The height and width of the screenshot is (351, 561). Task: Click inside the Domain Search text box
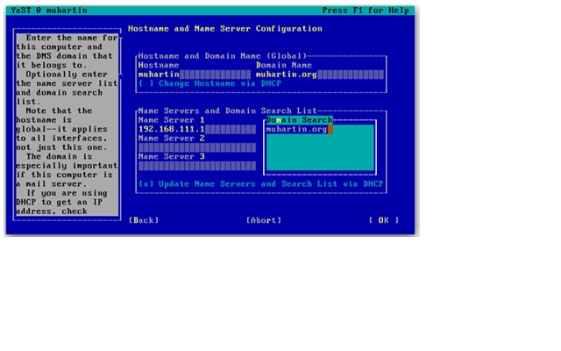pyautogui.click(x=320, y=147)
